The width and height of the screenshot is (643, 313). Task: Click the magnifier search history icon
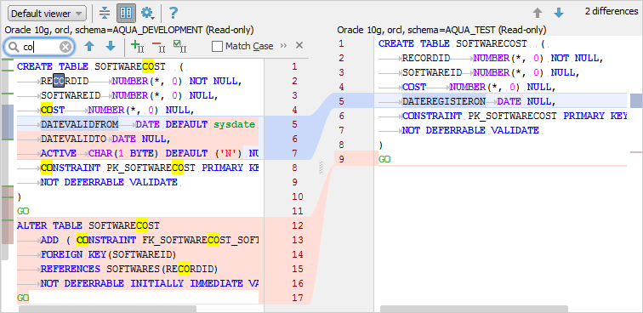tap(14, 47)
